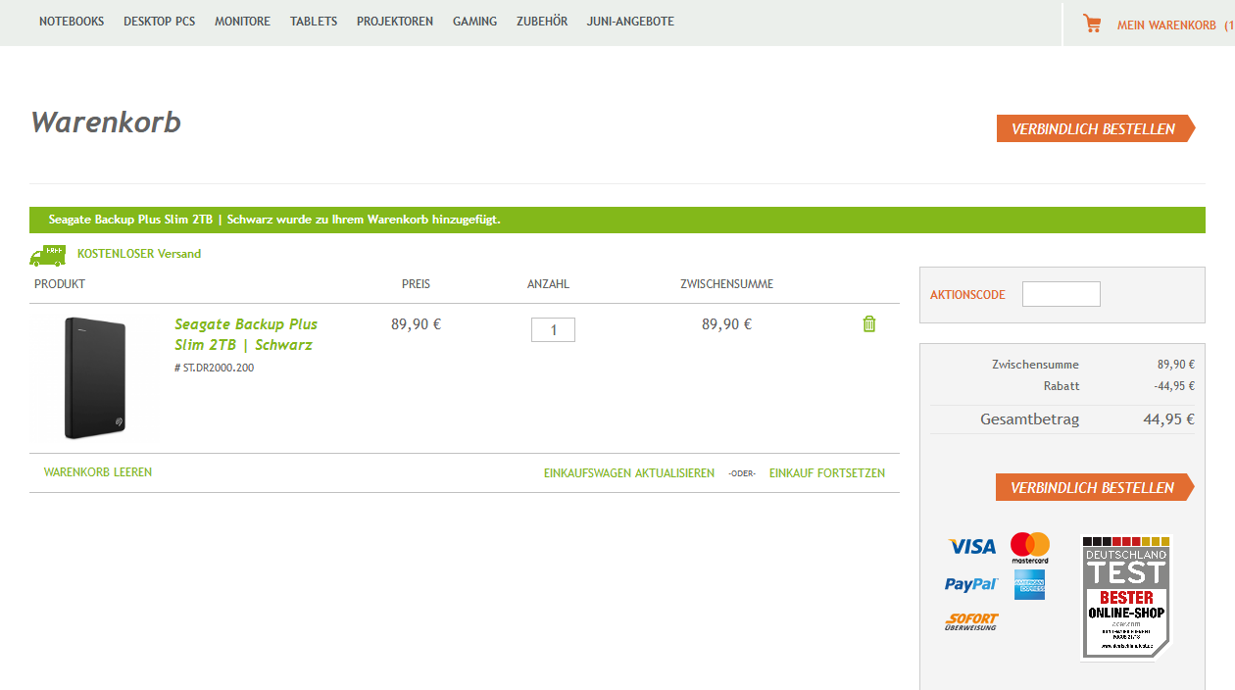Click Warenkorb Leeren link
The width and height of the screenshot is (1235, 690).
click(x=98, y=472)
